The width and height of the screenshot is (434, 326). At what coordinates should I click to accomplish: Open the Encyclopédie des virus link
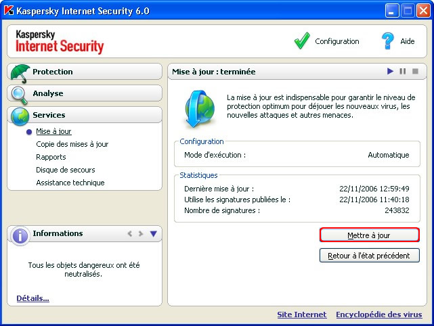tap(379, 315)
